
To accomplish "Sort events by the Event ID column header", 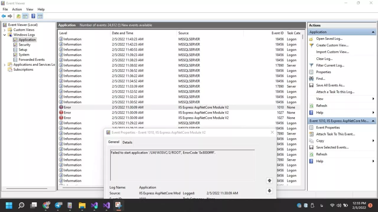I will click(264, 33).
